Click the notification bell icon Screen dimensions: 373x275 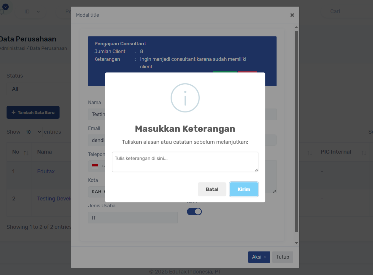pyautogui.click(x=2, y=12)
